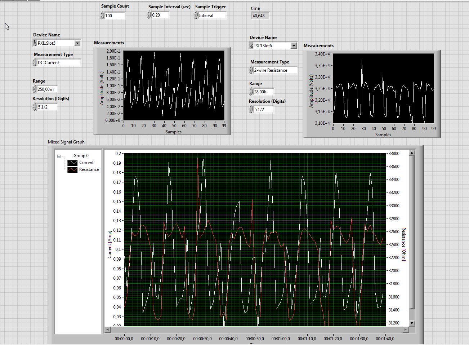Open the PXI1Slot6 device name dropdown
469x345 pixels.
tap(294, 46)
